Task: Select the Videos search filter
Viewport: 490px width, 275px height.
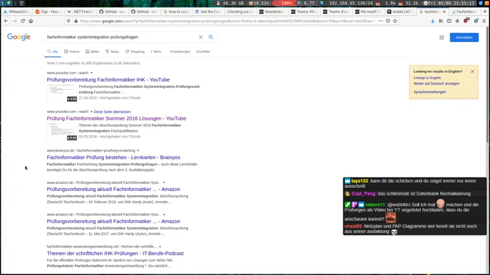Action: coord(72,52)
